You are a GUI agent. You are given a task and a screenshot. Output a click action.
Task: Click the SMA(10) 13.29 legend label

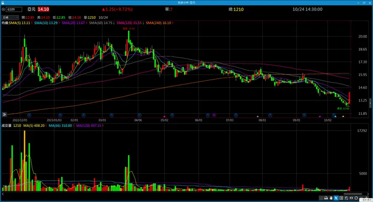point(46,23)
